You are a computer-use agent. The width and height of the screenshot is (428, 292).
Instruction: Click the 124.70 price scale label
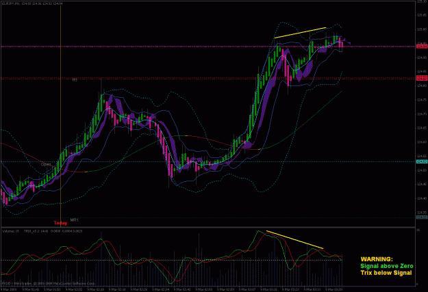click(421, 114)
